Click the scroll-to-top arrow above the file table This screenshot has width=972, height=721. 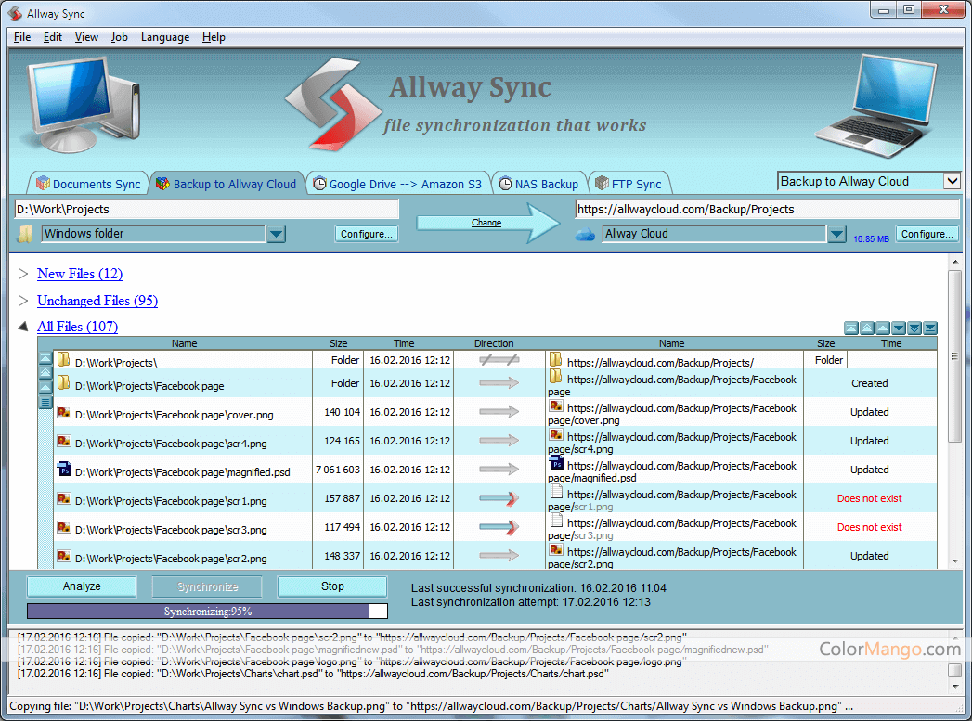click(851, 328)
